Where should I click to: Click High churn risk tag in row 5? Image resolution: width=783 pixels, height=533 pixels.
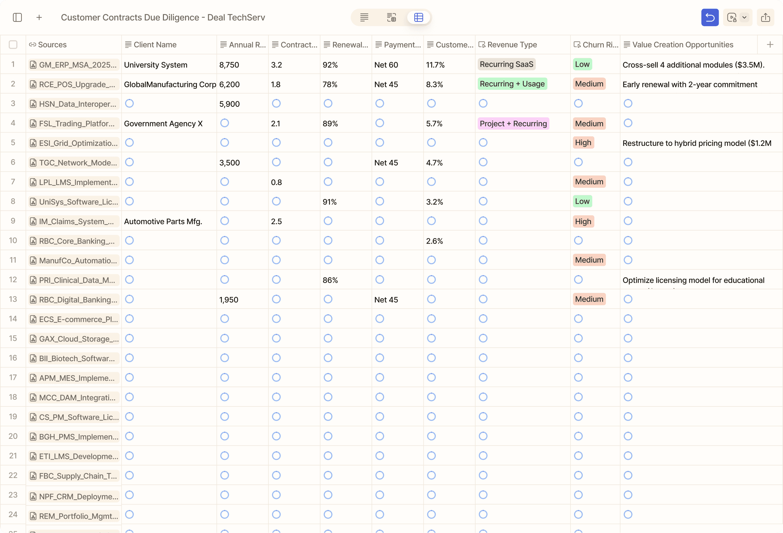(583, 143)
